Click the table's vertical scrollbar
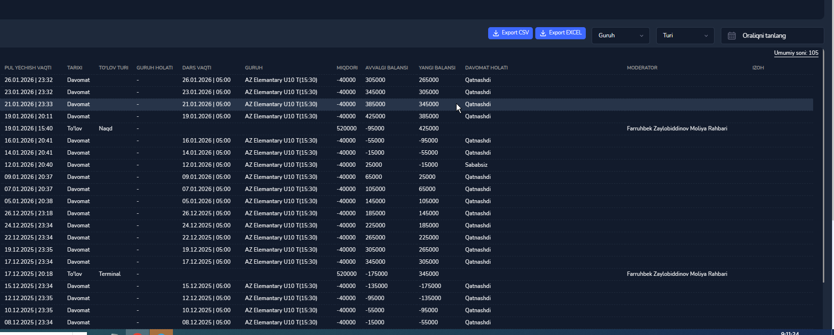Viewport: 834px width, 335px height. point(823,165)
